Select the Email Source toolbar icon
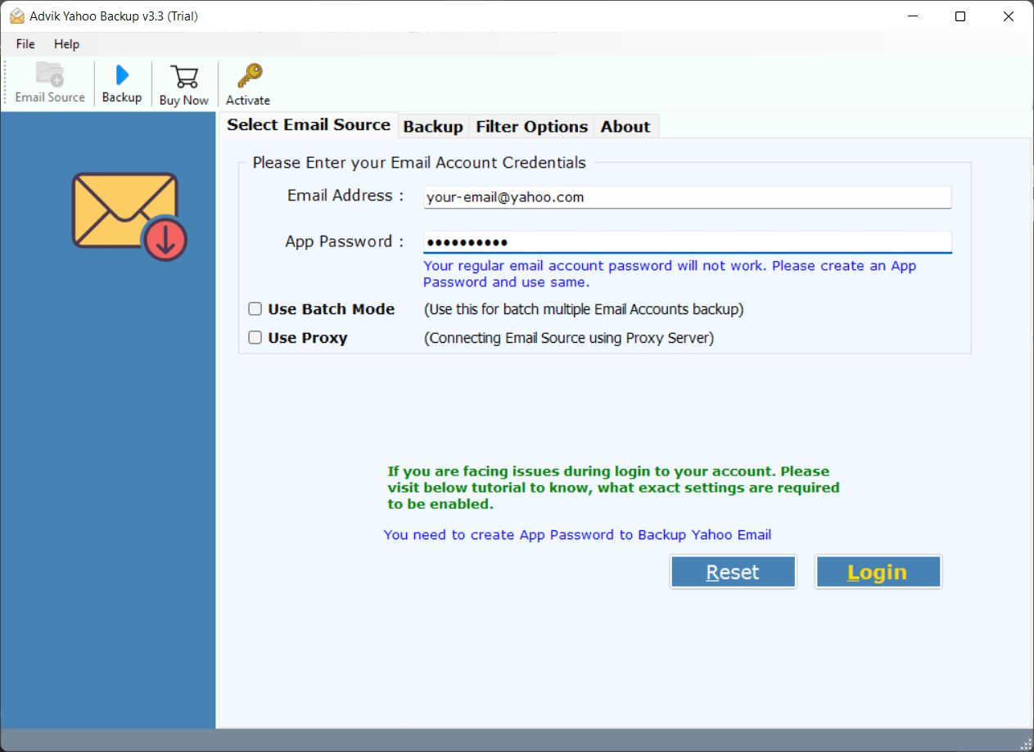This screenshot has width=1034, height=752. pos(49,82)
